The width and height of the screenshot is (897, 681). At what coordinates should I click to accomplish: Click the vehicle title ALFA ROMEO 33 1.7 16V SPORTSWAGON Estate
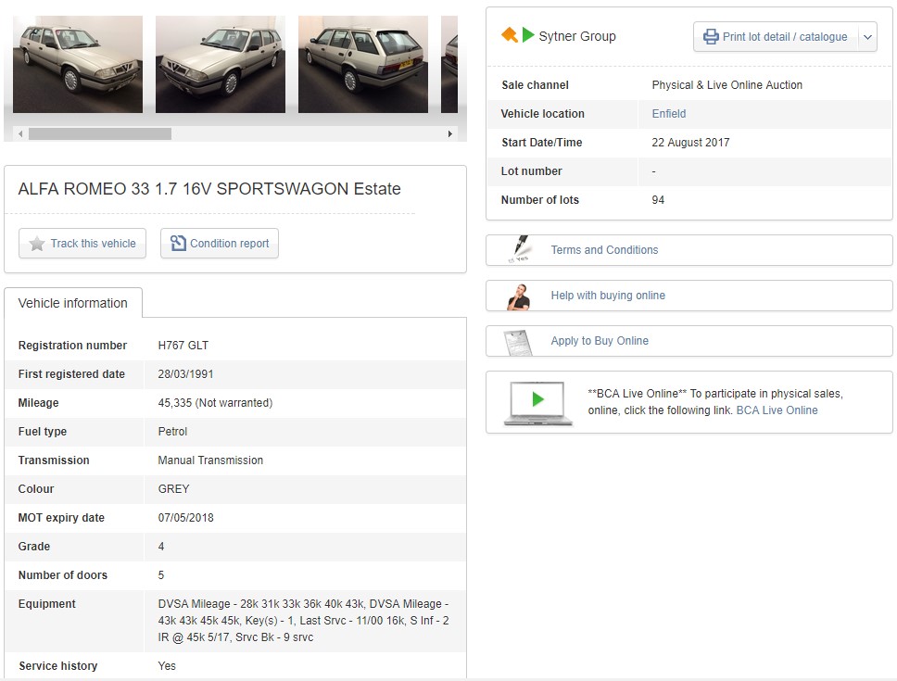coord(209,189)
